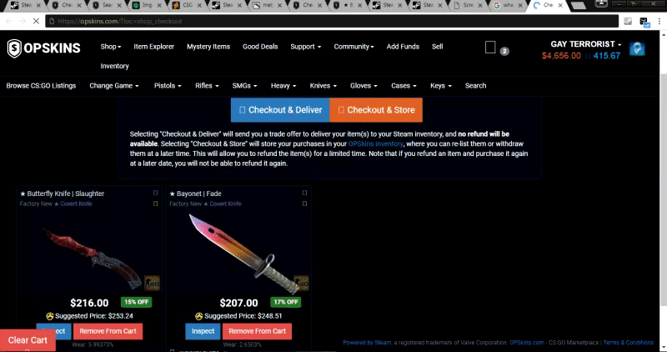Open a new browser tab

(x=579, y=6)
